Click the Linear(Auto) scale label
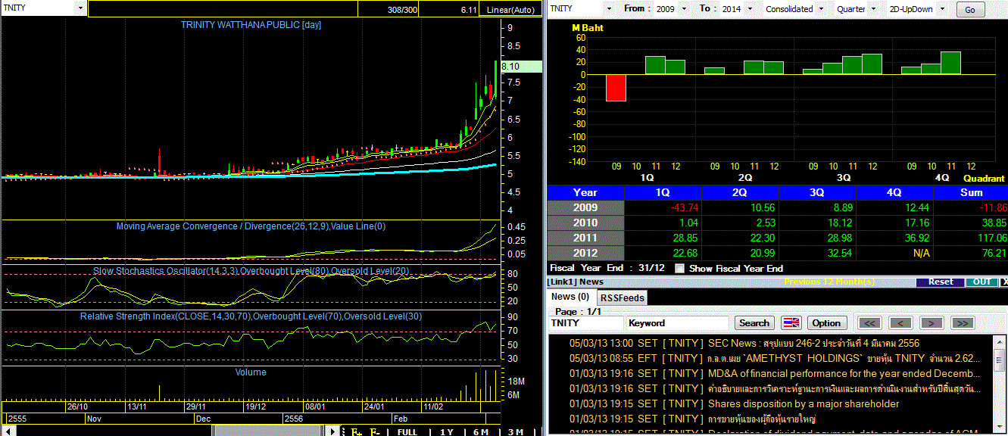This screenshot has width=1008, height=436. click(x=510, y=10)
